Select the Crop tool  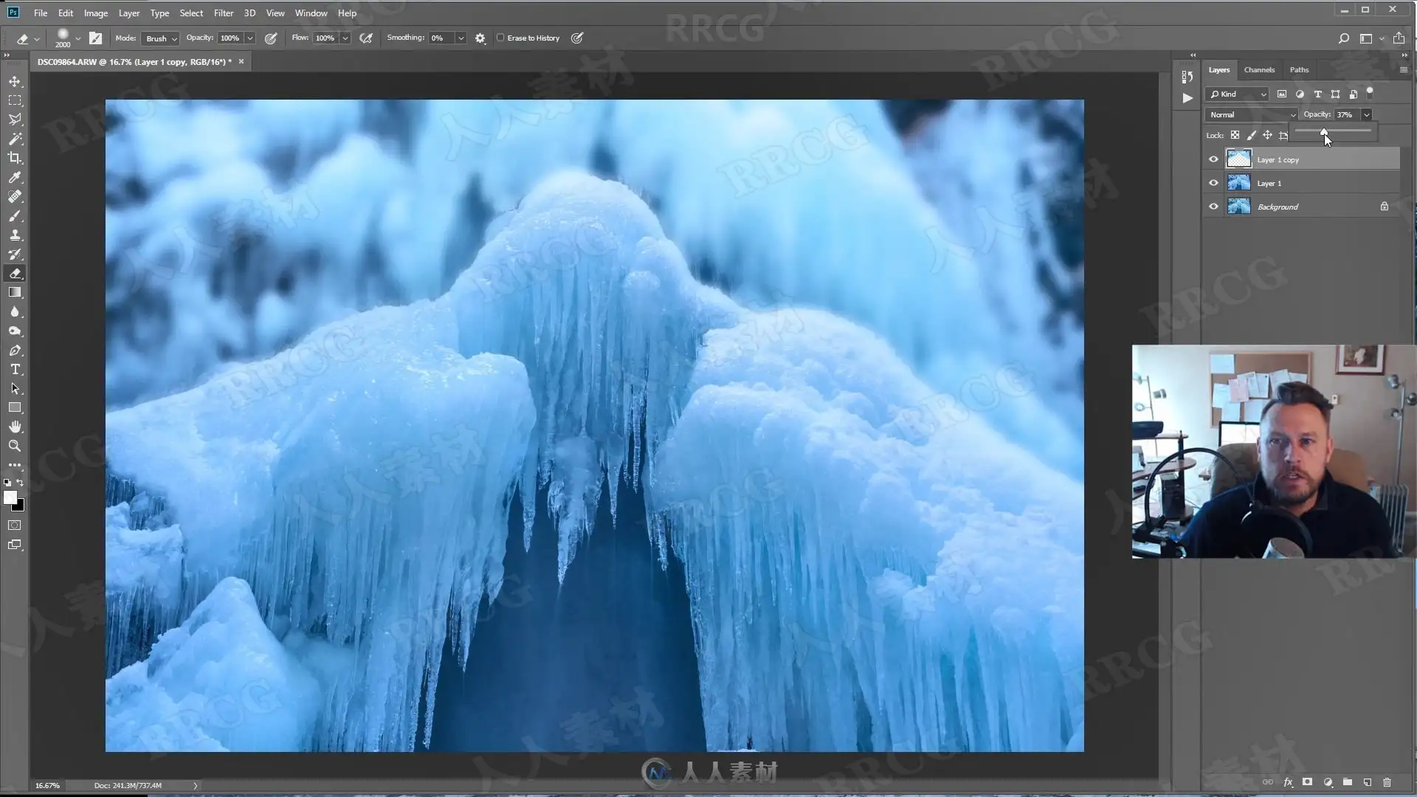(x=15, y=158)
